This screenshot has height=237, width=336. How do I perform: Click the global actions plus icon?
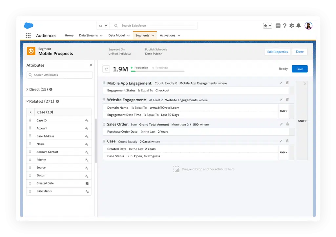point(278,26)
